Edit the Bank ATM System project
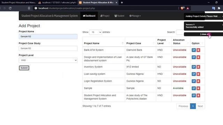The width and height of the screenshot is (223, 125). coord(194,50)
